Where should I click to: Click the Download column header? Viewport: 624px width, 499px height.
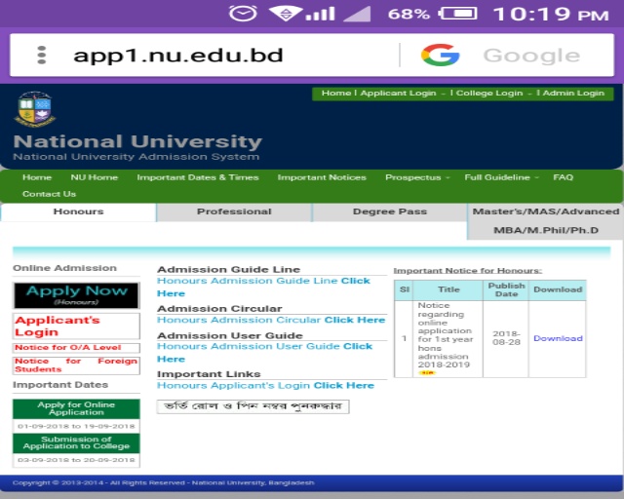558,289
